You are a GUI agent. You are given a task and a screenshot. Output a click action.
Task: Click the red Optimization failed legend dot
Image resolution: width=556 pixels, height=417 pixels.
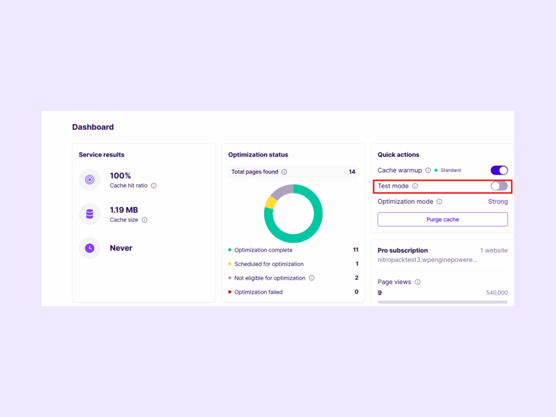pos(230,292)
